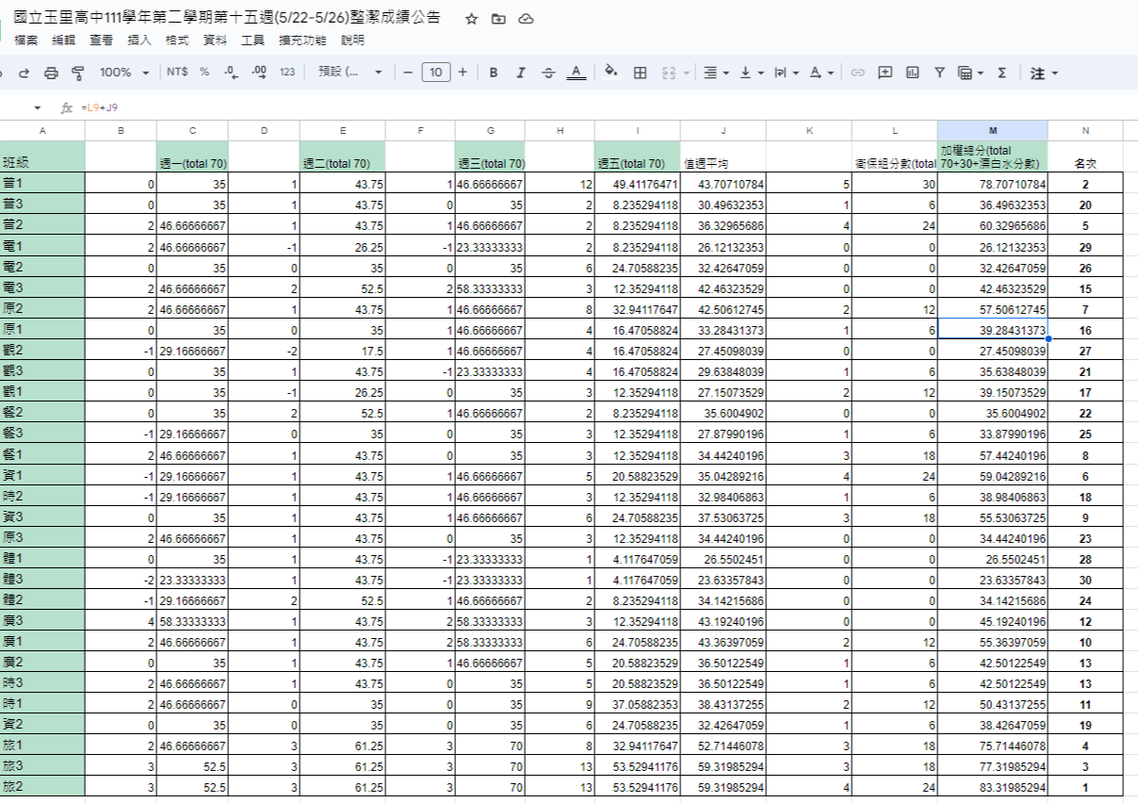1138x803 pixels.
Task: Click class cell 電3
Action: pyautogui.click(x=42, y=287)
